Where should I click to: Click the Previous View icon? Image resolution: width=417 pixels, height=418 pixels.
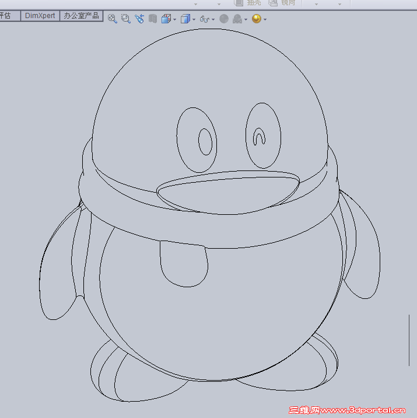tap(139, 19)
